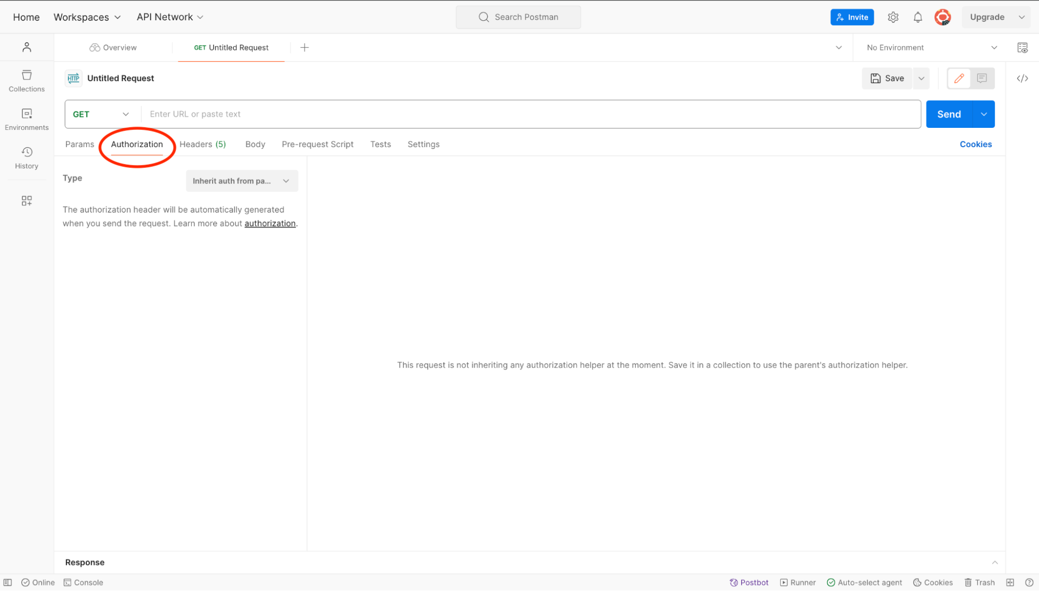Image resolution: width=1039 pixels, height=591 pixels.
Task: Open the History sidebar icon
Action: tap(27, 157)
